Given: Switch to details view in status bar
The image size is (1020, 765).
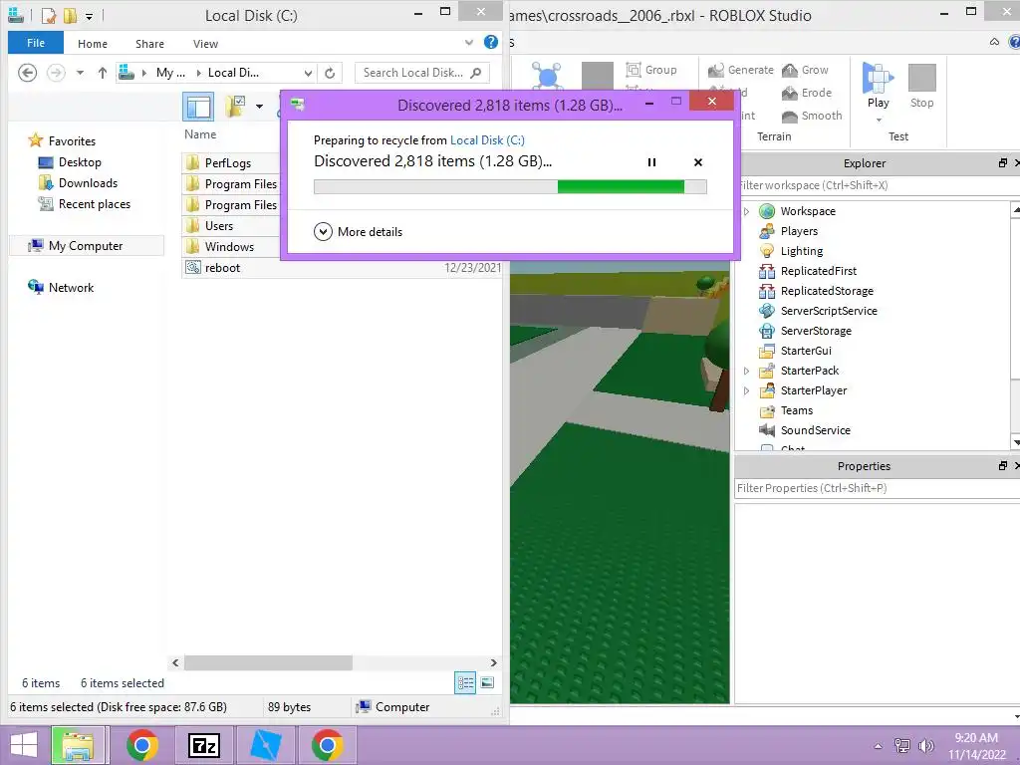Looking at the screenshot, I should [465, 682].
